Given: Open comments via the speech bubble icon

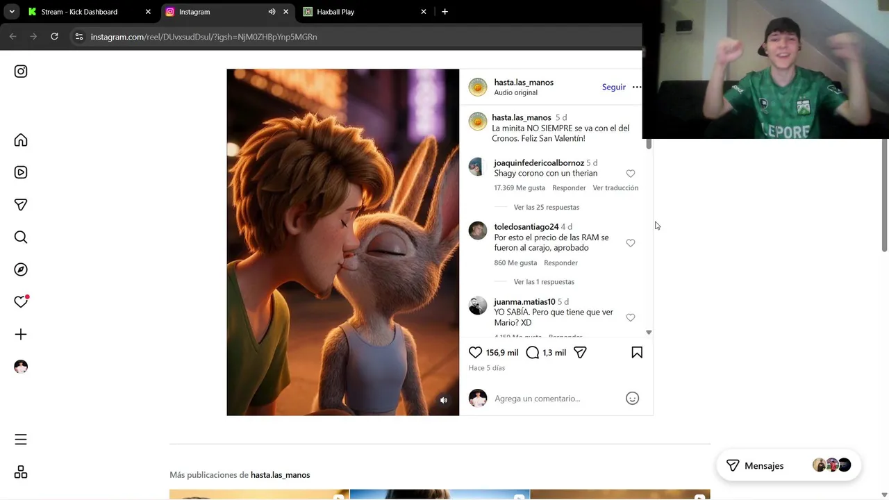Looking at the screenshot, I should coord(533,353).
